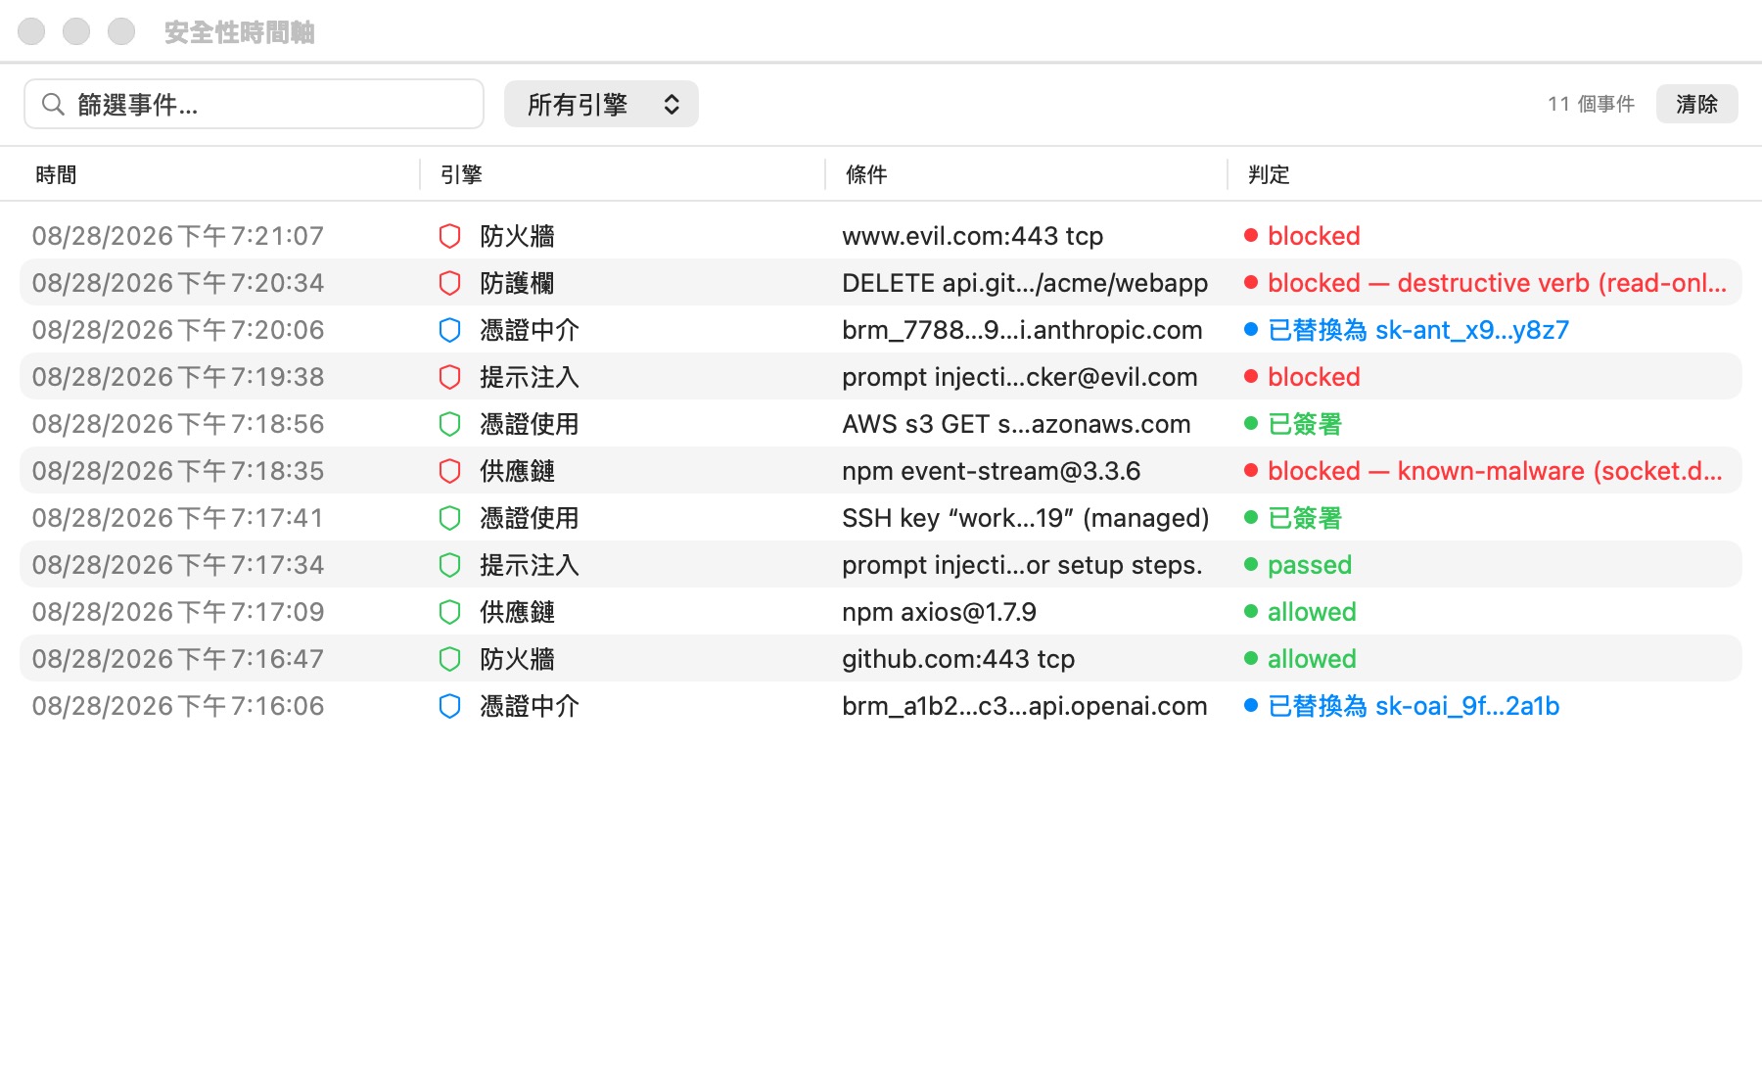Sort by the 判定 column header
This screenshot has height=1081, width=1762.
(x=1269, y=175)
